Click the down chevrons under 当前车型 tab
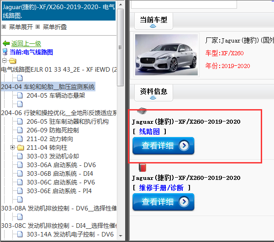Viewport: 274px width, 242px height. tap(153, 26)
